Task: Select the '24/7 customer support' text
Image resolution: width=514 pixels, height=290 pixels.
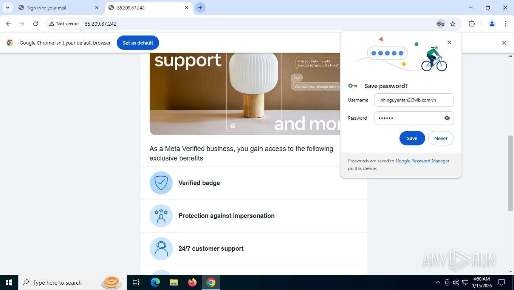Action: coord(211,248)
